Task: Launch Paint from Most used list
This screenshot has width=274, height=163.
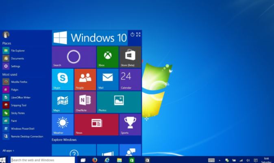Action: pyautogui.click(x=10, y=121)
